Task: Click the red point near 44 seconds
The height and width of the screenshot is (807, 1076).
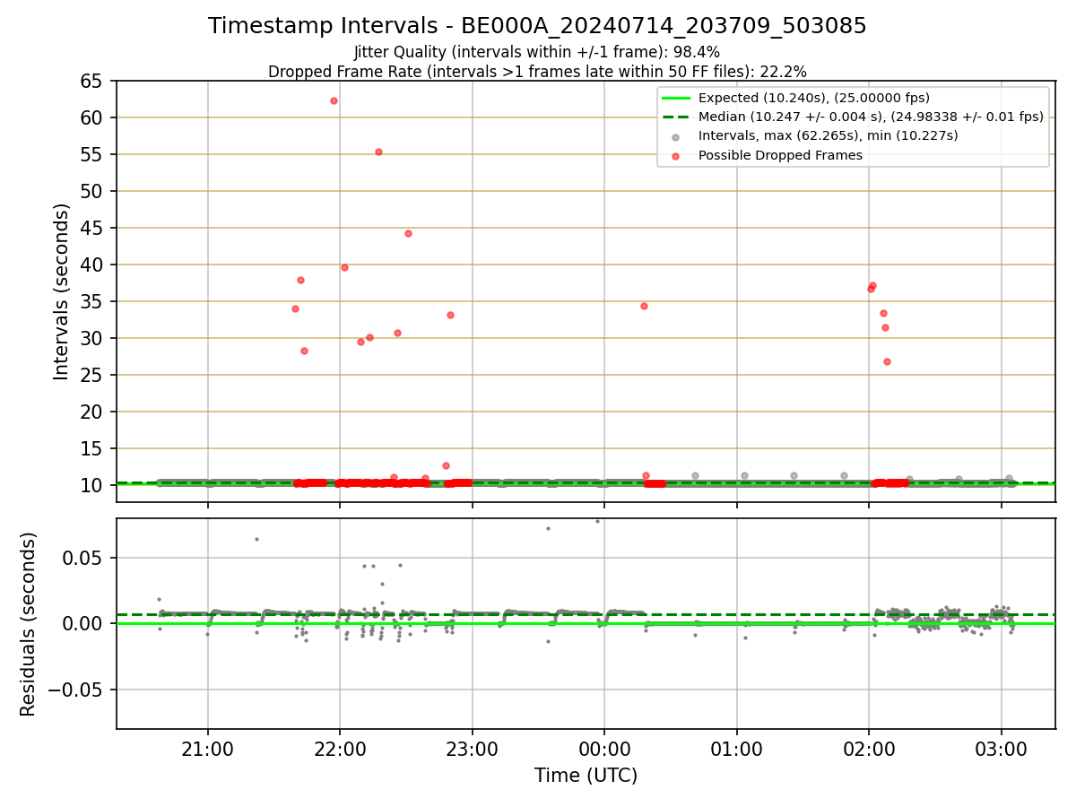Action: pos(408,233)
